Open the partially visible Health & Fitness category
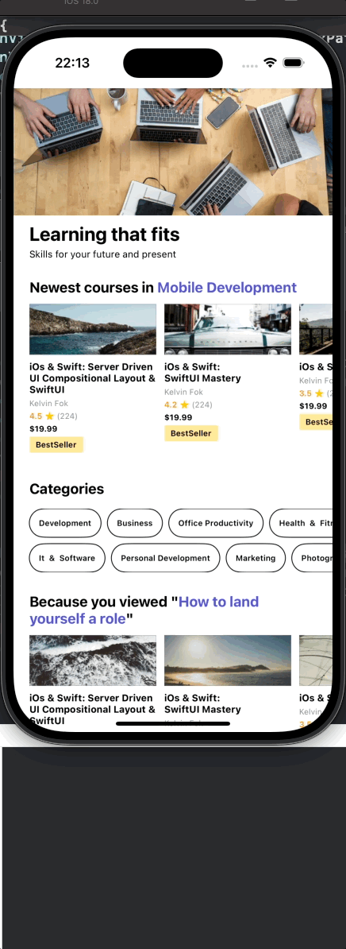This screenshot has height=949, width=346. pos(302,523)
